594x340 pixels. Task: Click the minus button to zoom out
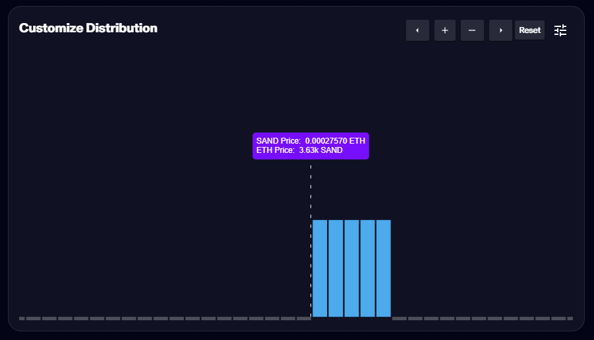point(472,30)
